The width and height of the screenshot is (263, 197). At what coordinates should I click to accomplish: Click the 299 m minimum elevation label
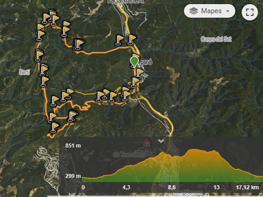(73, 176)
